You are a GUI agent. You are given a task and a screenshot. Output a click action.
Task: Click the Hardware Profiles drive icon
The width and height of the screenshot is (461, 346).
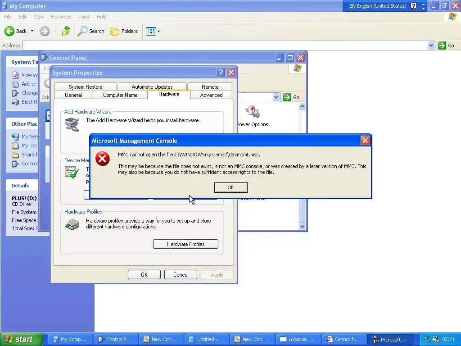72,224
